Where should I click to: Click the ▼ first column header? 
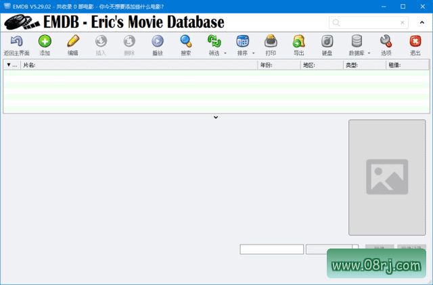coord(12,65)
